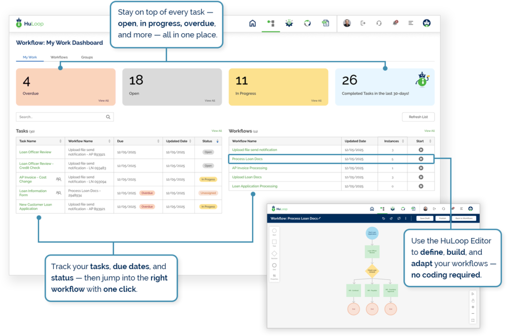Click the Refresh List button
The image size is (507, 336).
coord(418,116)
